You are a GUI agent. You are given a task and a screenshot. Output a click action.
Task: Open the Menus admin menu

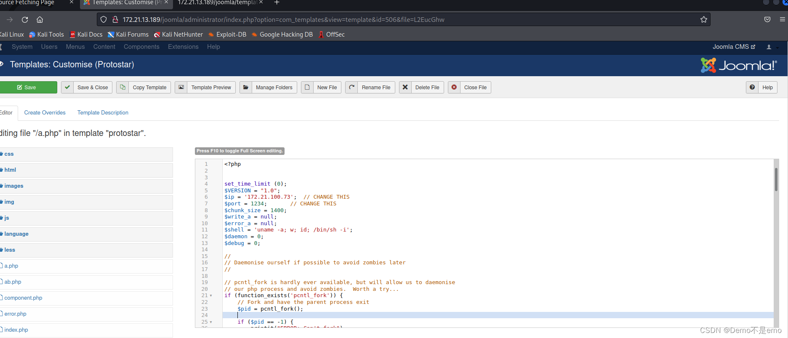coord(75,47)
